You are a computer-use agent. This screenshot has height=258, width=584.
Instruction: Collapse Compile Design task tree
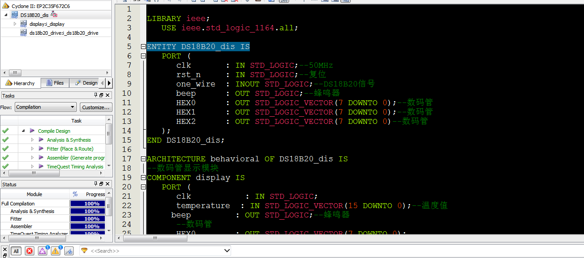[23, 131]
